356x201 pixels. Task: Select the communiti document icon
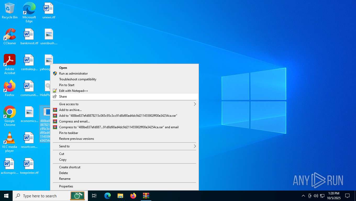point(29,88)
